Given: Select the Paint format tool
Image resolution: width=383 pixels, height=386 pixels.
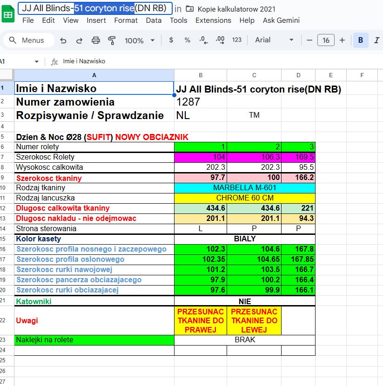Looking at the screenshot, I should [112, 40].
